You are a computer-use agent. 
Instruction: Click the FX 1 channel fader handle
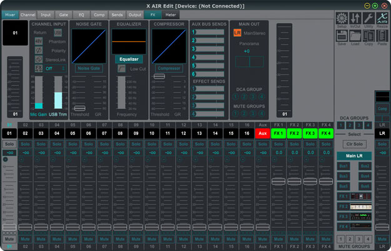(278, 182)
